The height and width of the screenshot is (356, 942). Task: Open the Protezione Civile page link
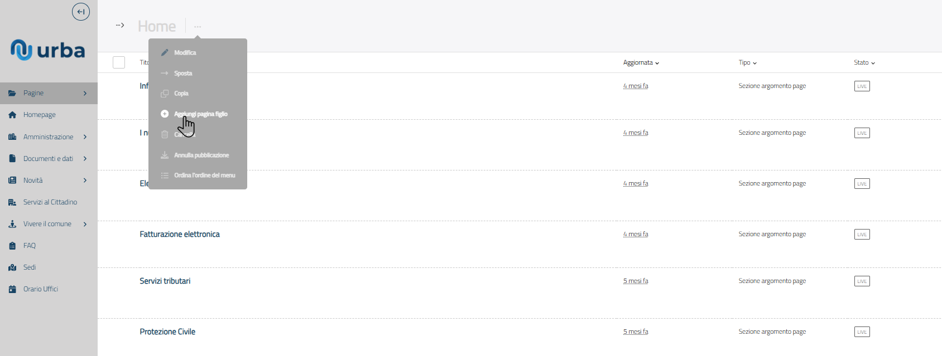tap(167, 332)
